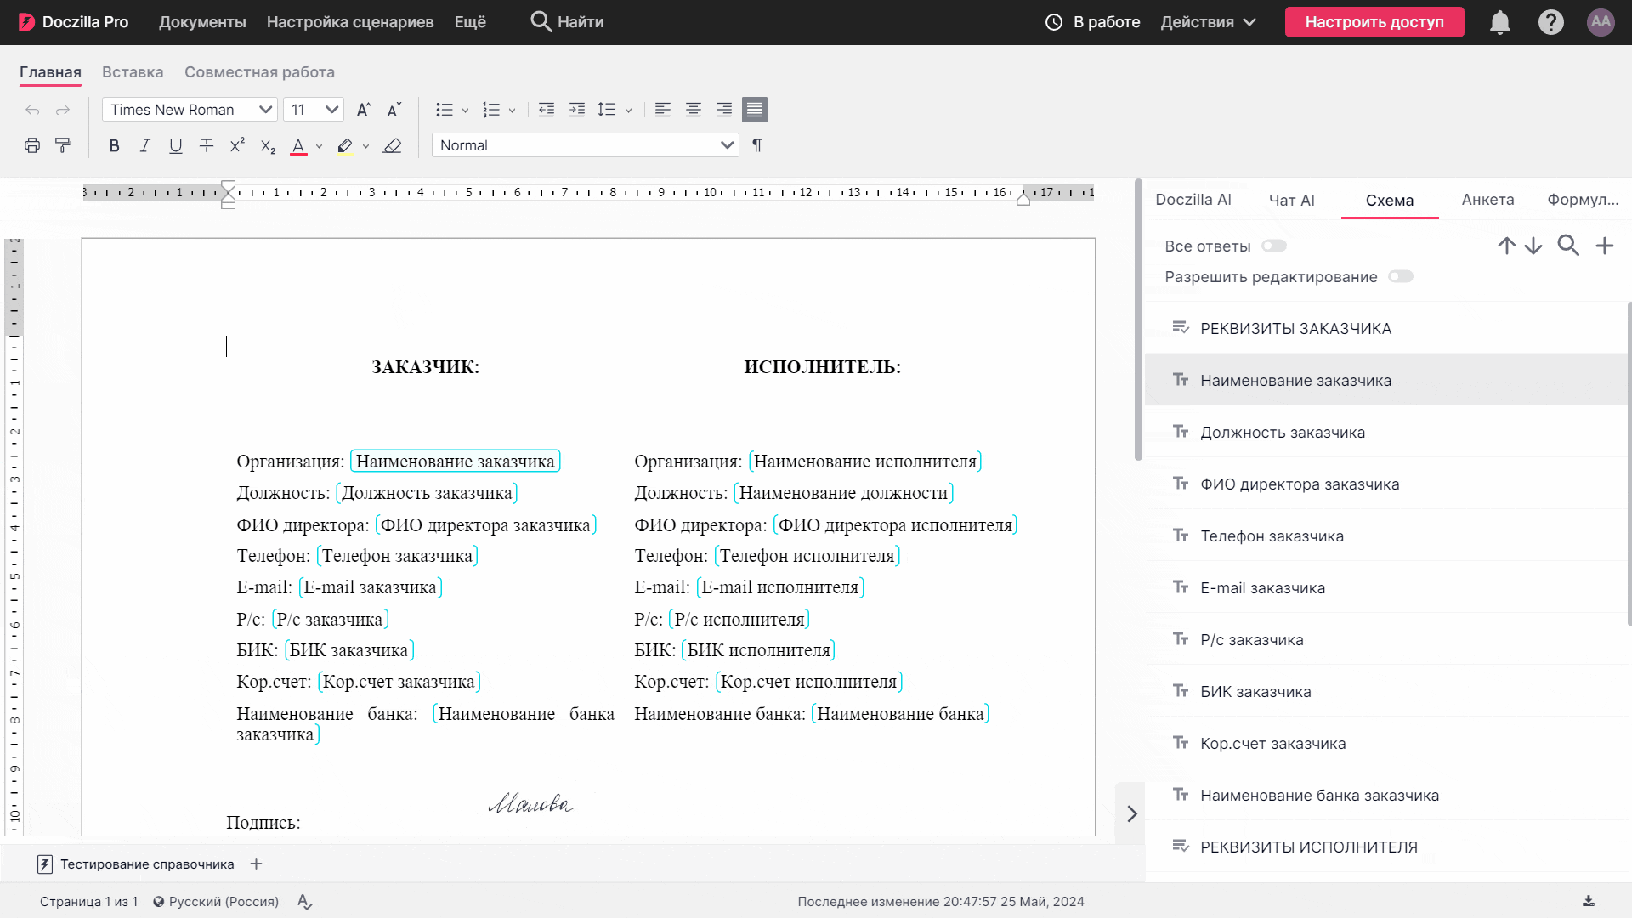Select the format painter icon
Screen dimensions: 1632x918
(63, 145)
